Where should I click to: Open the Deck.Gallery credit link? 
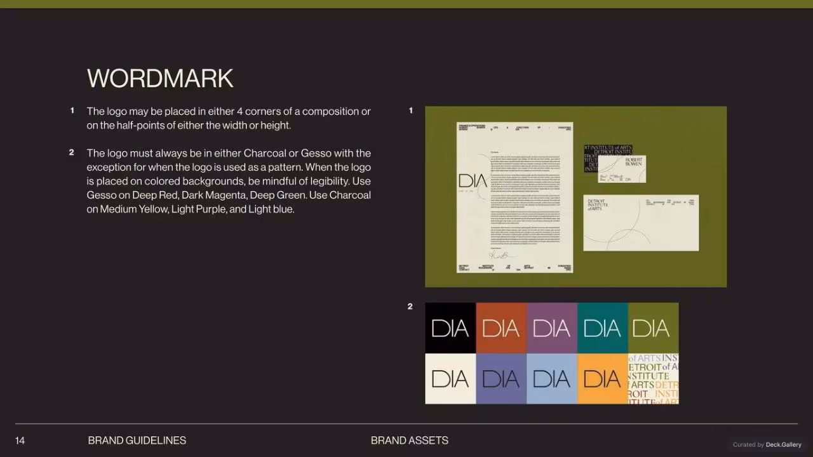[783, 445]
